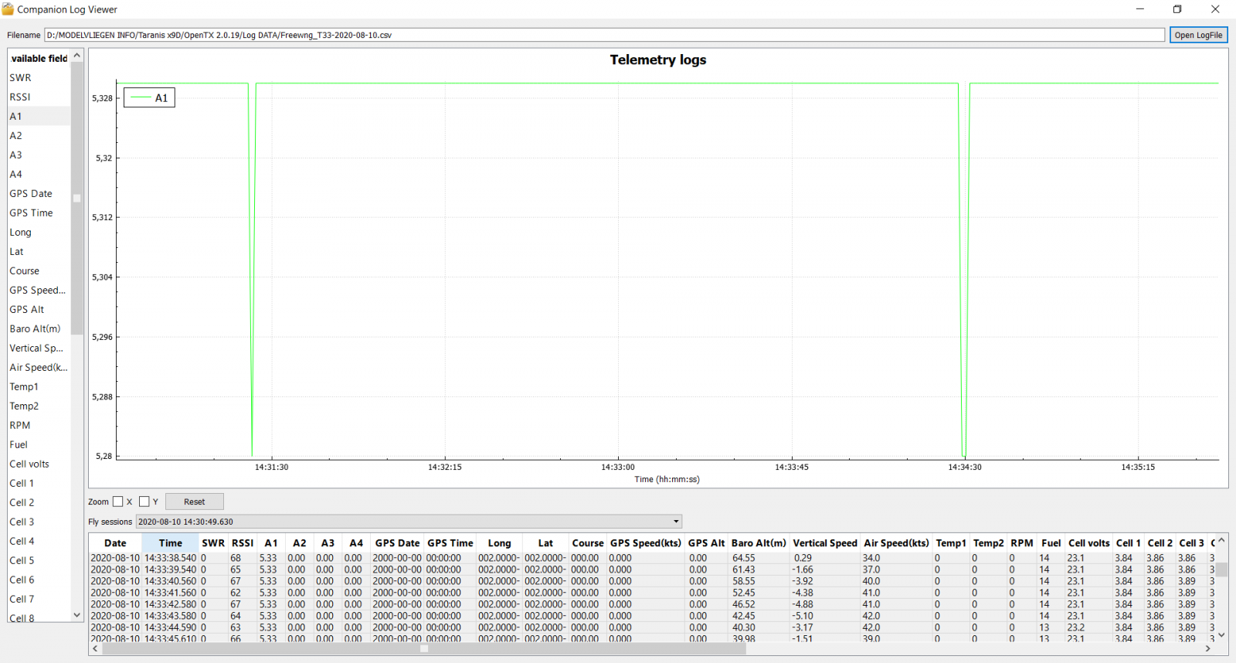The height and width of the screenshot is (663, 1236).
Task: Click the Cell volts column header
Action: (1089, 543)
